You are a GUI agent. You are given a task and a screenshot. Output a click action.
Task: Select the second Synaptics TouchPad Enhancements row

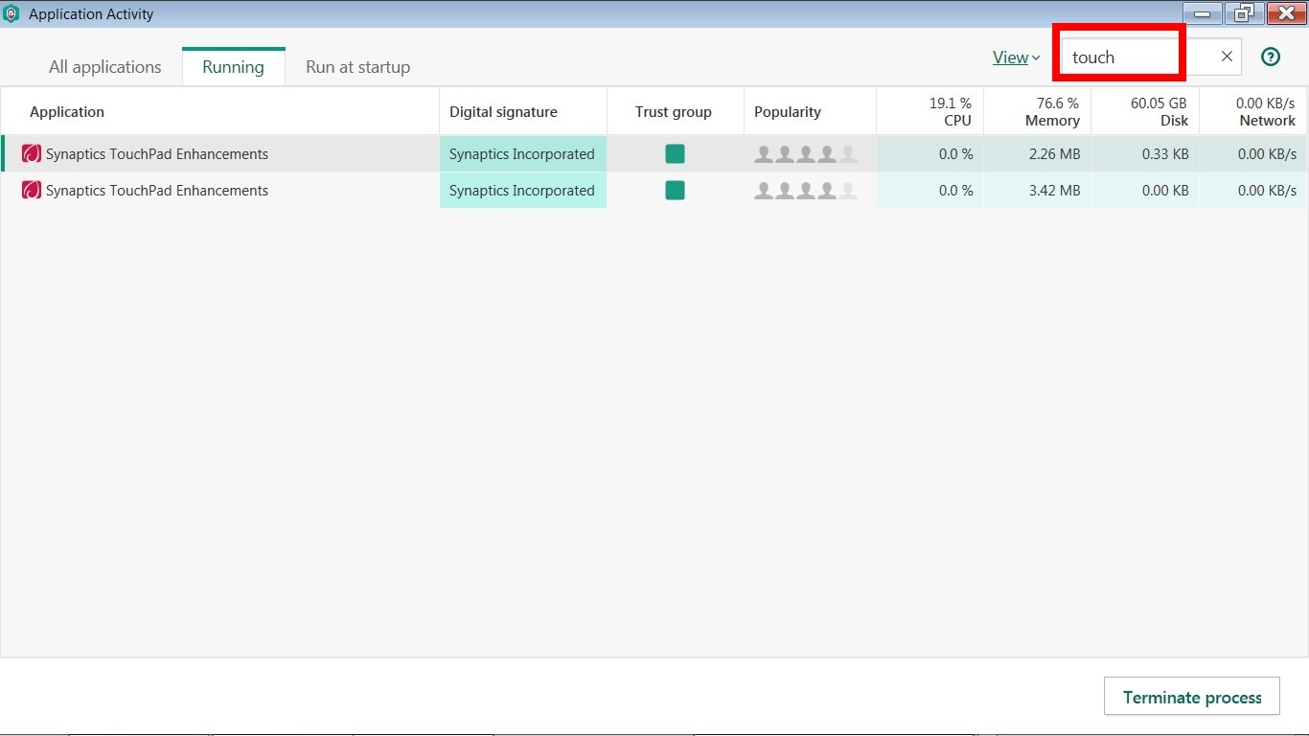click(x=654, y=190)
